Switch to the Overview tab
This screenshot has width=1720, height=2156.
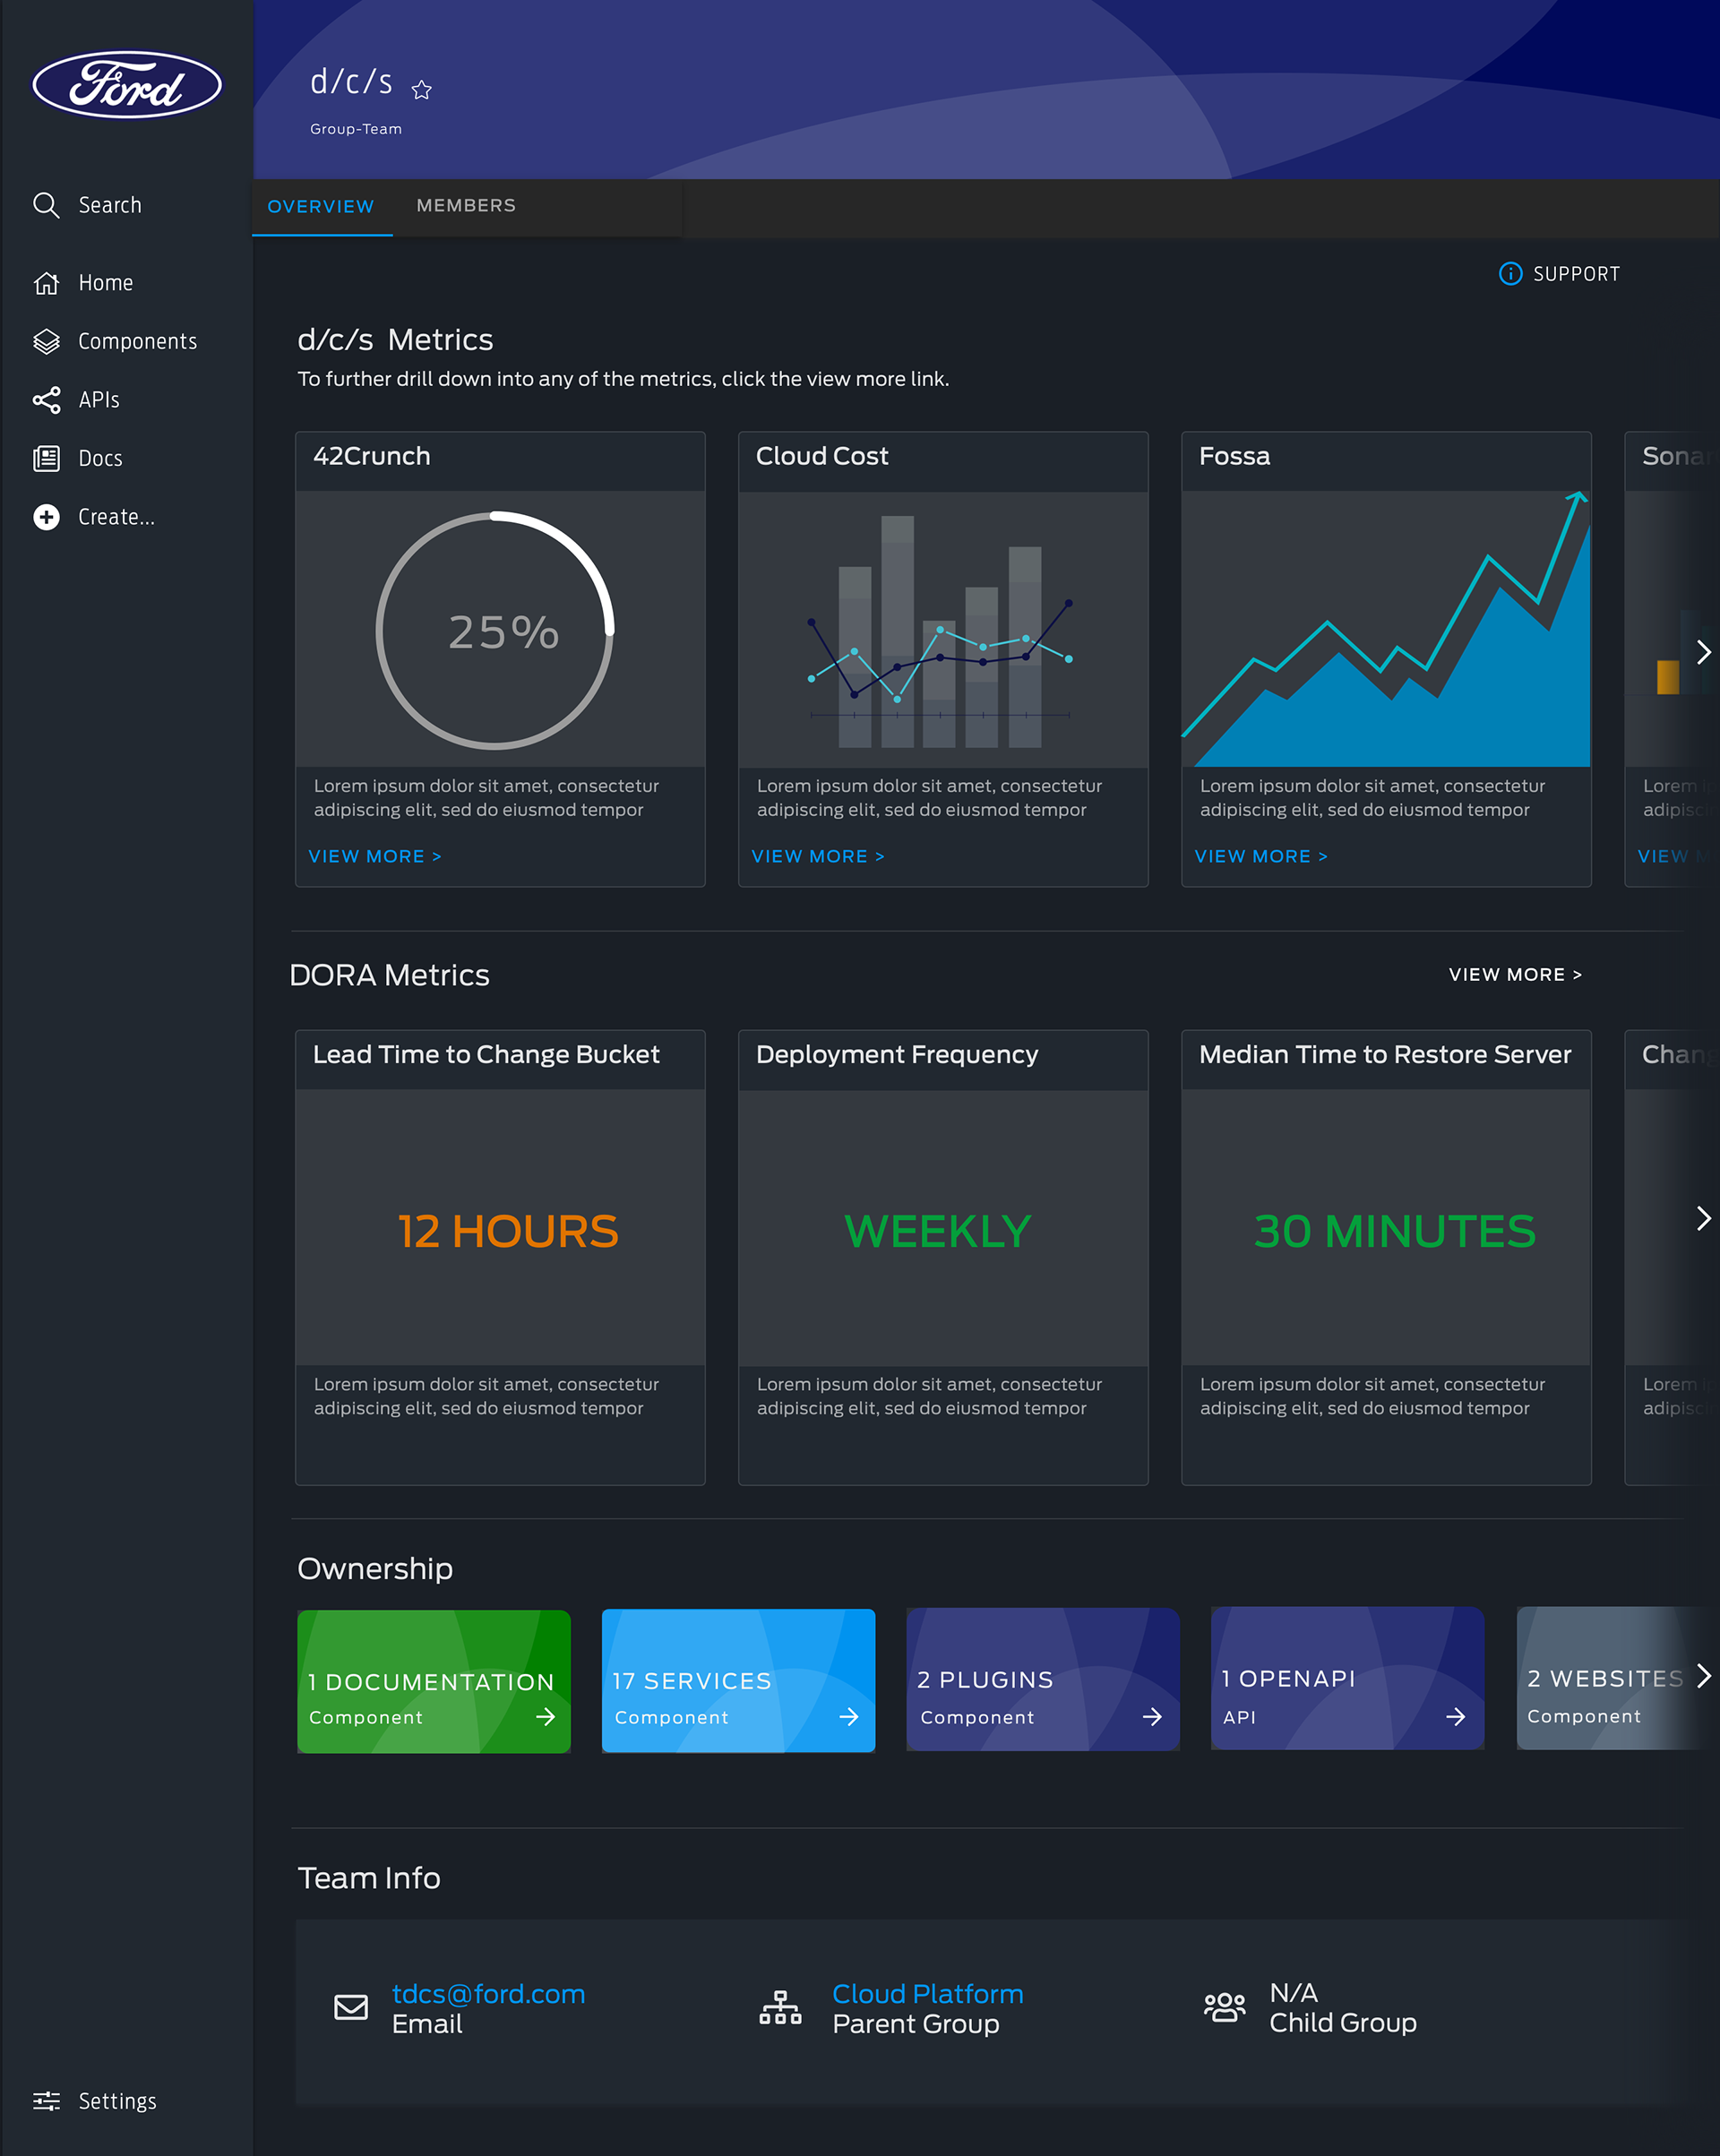[321, 207]
